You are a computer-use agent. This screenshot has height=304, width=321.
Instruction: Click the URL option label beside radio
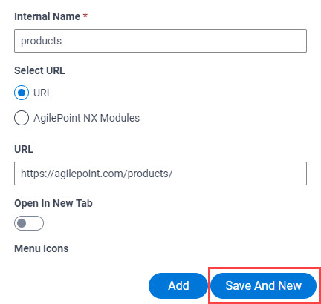point(42,93)
